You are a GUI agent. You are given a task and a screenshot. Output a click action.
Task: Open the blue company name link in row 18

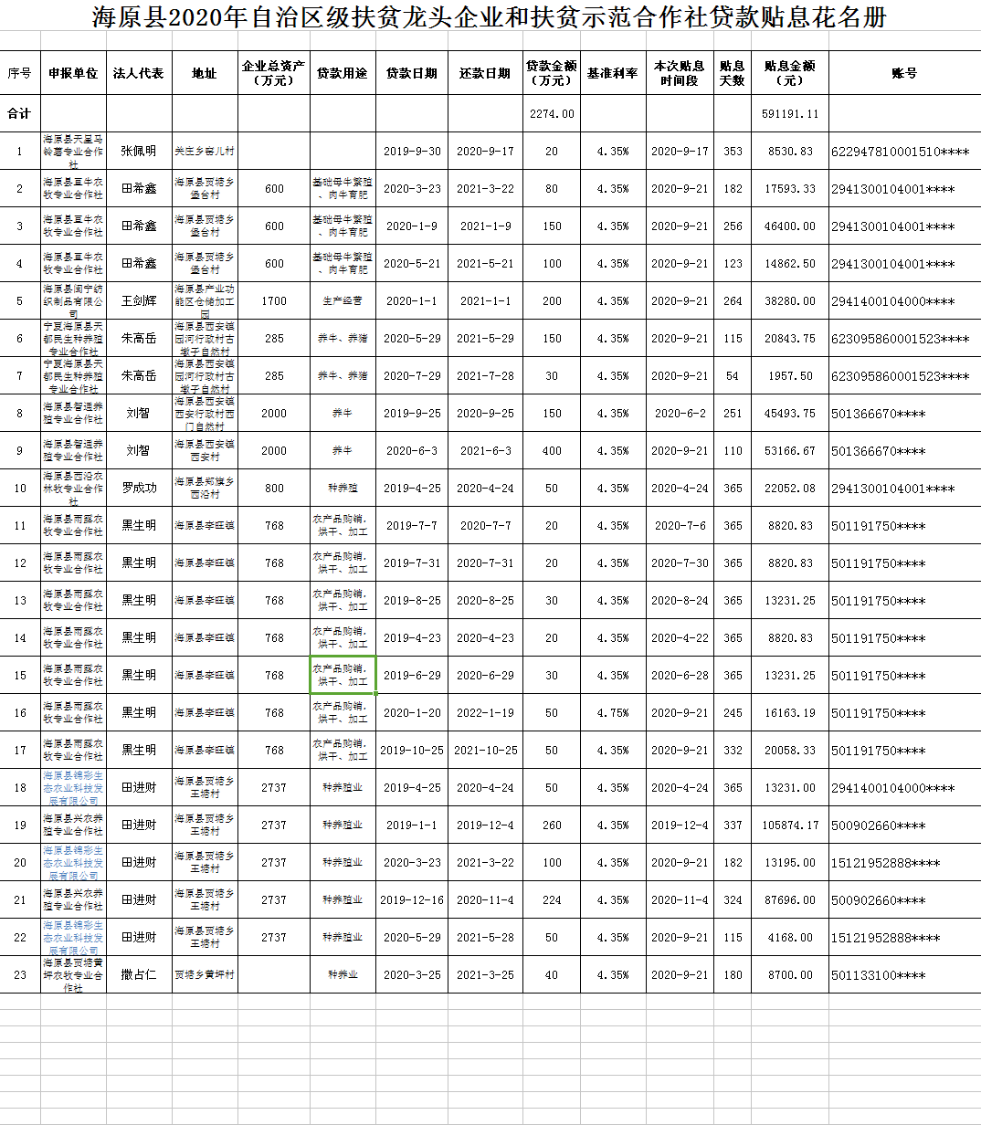(x=73, y=787)
